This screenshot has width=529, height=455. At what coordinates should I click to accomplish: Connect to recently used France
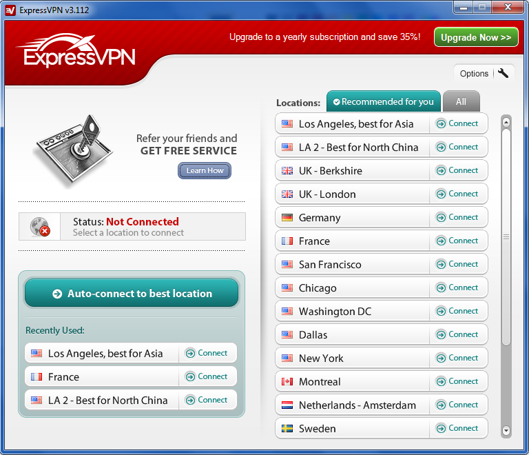207,376
